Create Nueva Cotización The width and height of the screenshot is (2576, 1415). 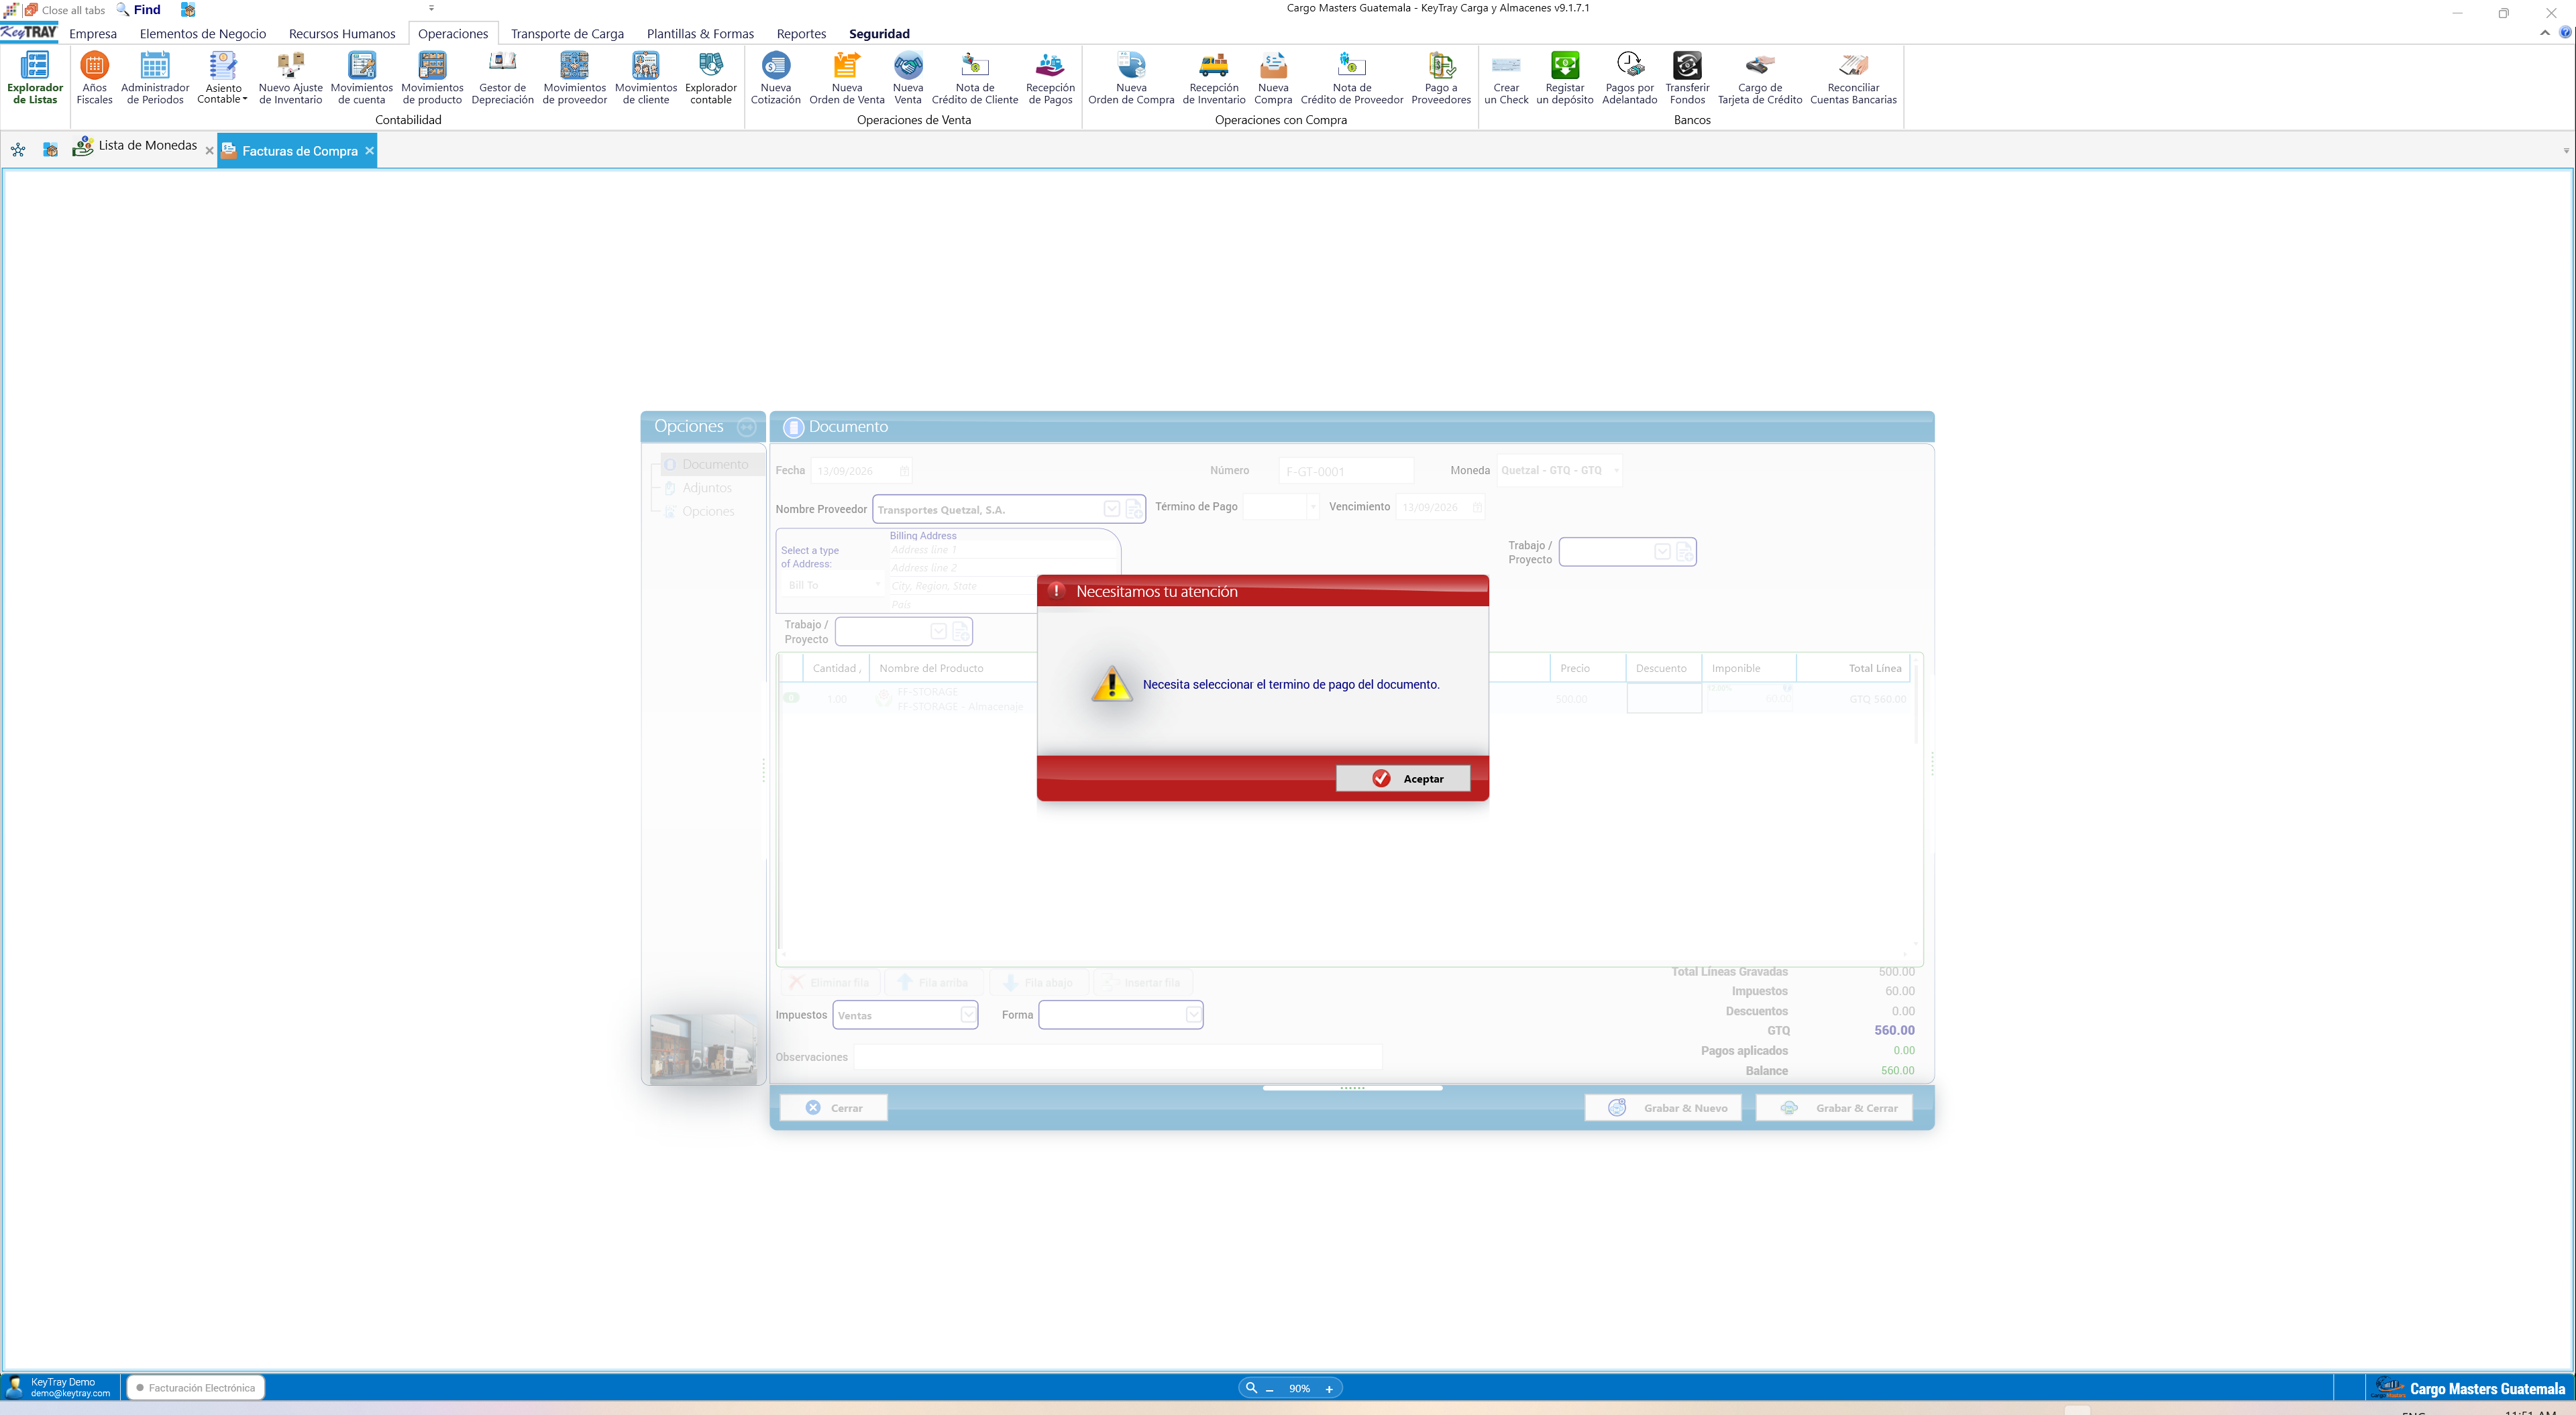point(775,78)
